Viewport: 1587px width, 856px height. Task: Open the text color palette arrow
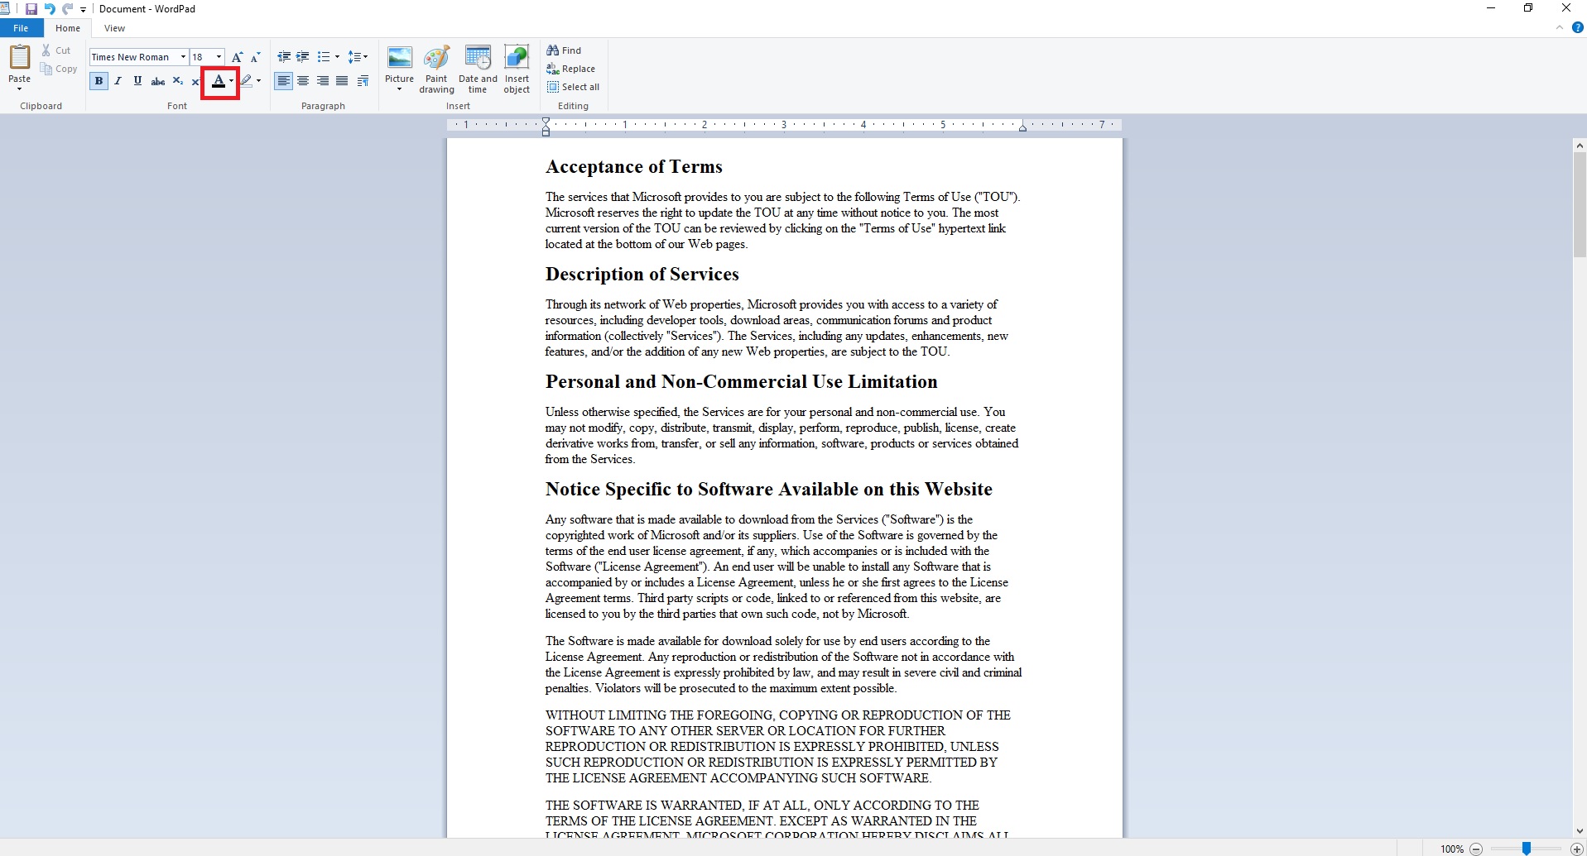pos(232,81)
